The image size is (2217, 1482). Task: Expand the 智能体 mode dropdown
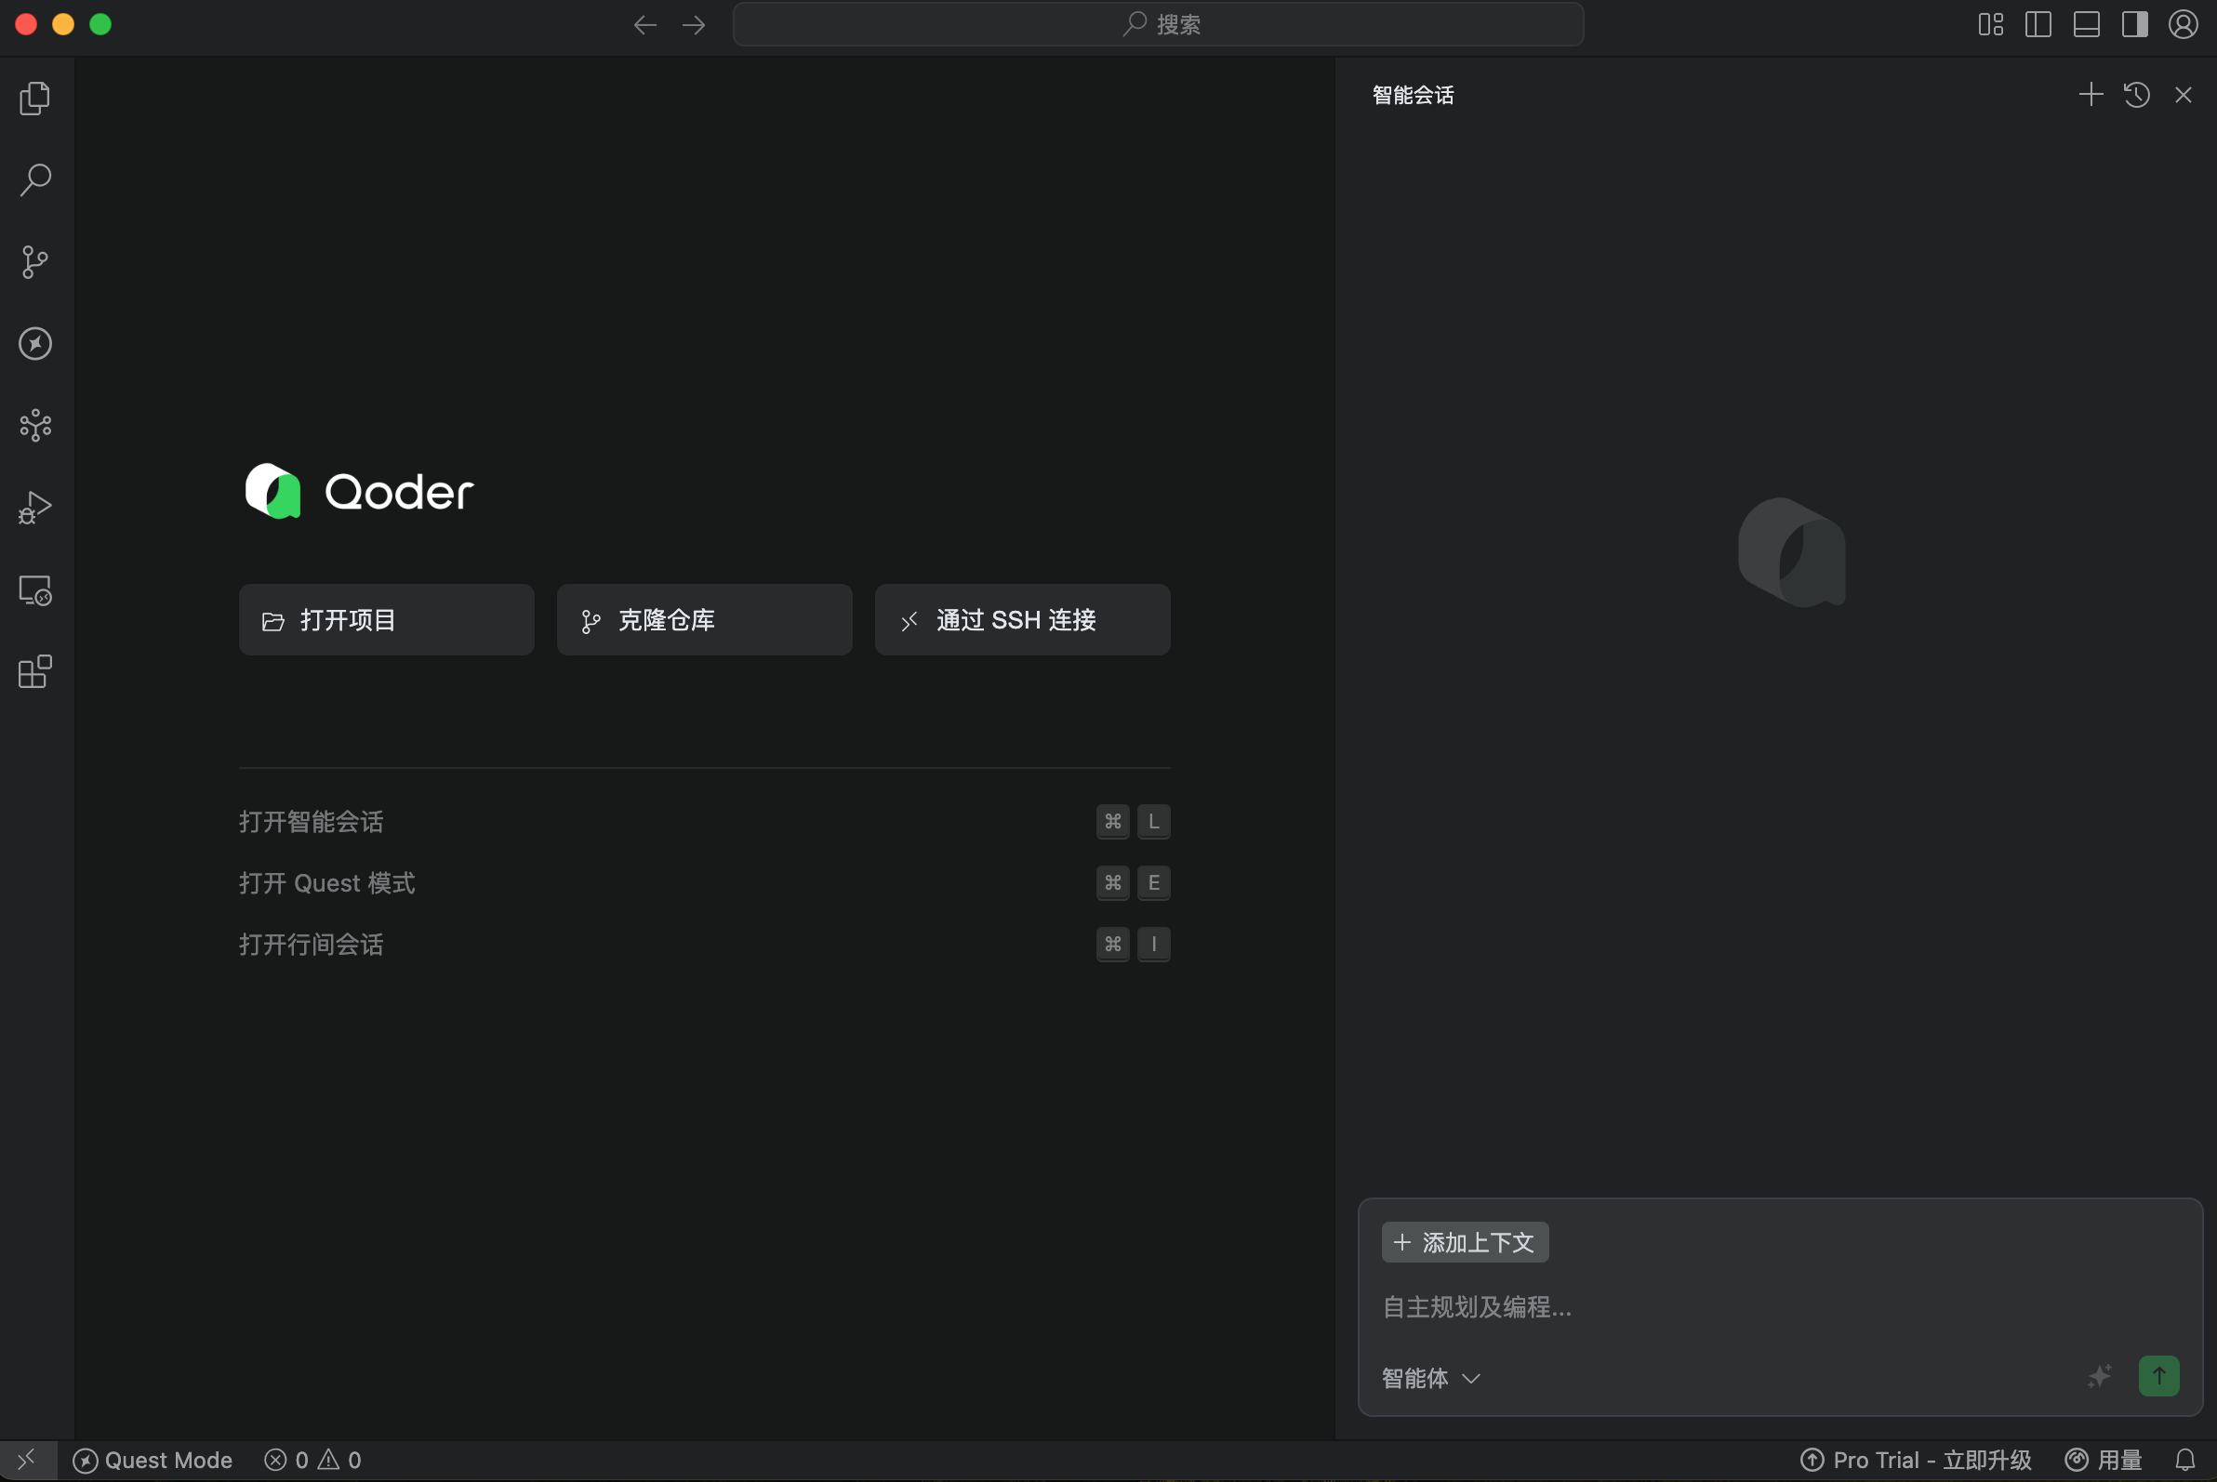[1429, 1378]
